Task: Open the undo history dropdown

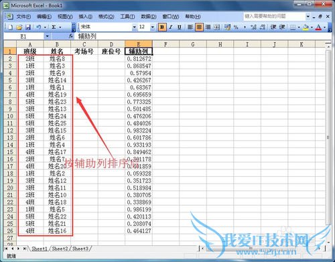Action: (x=45, y=27)
